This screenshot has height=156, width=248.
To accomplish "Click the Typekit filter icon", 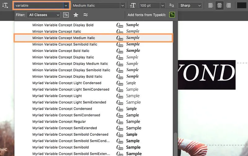I will click(x=66, y=15).
